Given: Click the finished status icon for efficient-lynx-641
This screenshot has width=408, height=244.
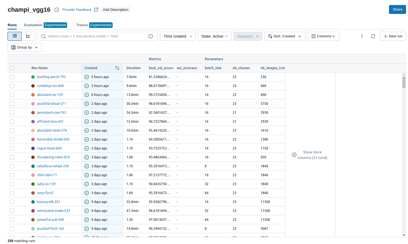Looking at the screenshot, I should pos(87,122).
